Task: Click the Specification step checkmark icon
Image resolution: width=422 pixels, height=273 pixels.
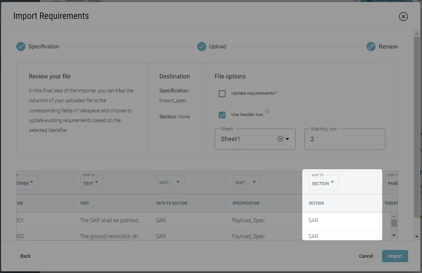Action: pos(21,47)
